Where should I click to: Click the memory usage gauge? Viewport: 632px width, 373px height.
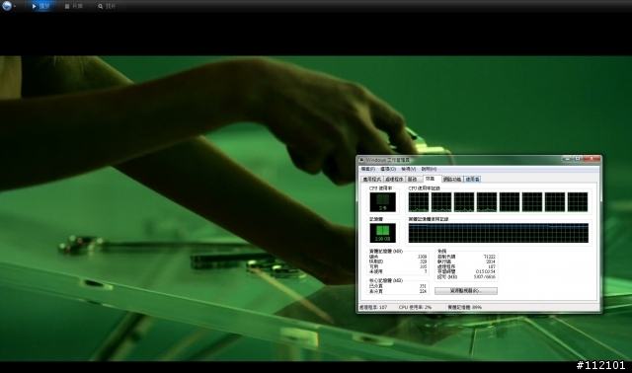[x=382, y=233]
